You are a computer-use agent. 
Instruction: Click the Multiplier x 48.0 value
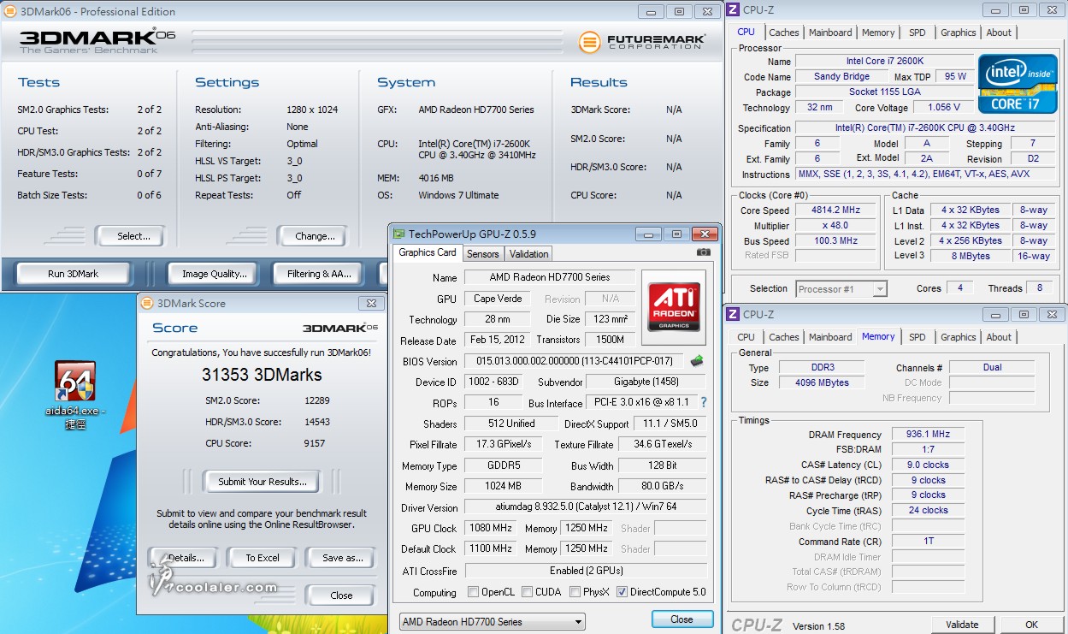click(x=836, y=226)
